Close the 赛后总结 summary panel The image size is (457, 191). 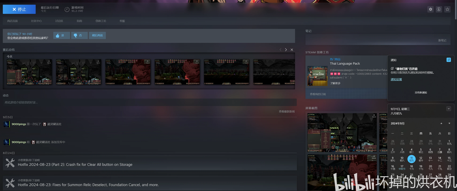[292, 50]
